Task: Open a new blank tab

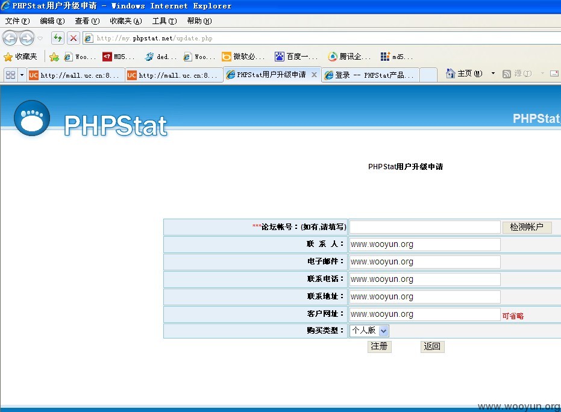Action: point(428,75)
